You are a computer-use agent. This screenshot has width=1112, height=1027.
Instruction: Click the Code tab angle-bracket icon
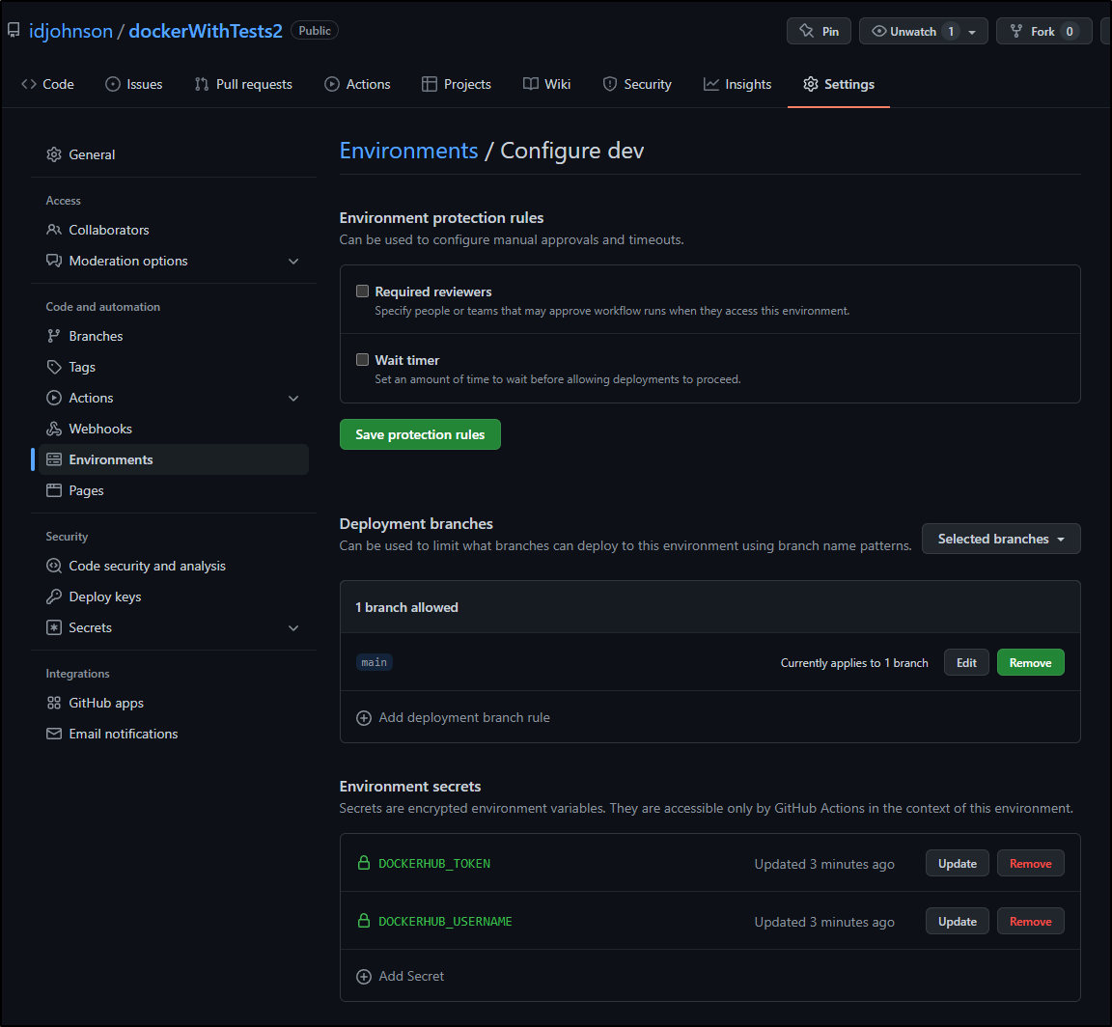pyautogui.click(x=28, y=84)
